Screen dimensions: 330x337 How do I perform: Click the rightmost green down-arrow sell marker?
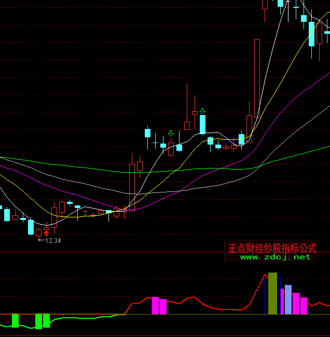point(202,111)
